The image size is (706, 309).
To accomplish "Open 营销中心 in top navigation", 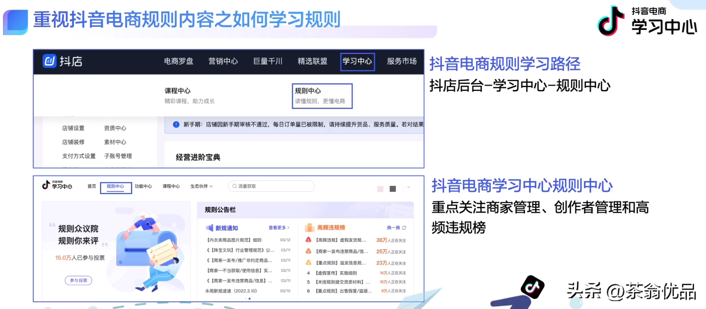I will tap(223, 61).
